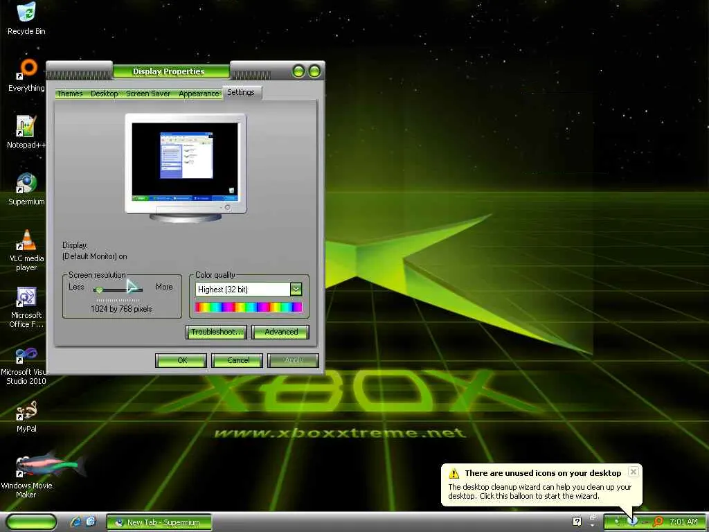This screenshot has height=532, width=709.
Task: Select the Microsoft Office desktop shortcut
Action: [26, 307]
